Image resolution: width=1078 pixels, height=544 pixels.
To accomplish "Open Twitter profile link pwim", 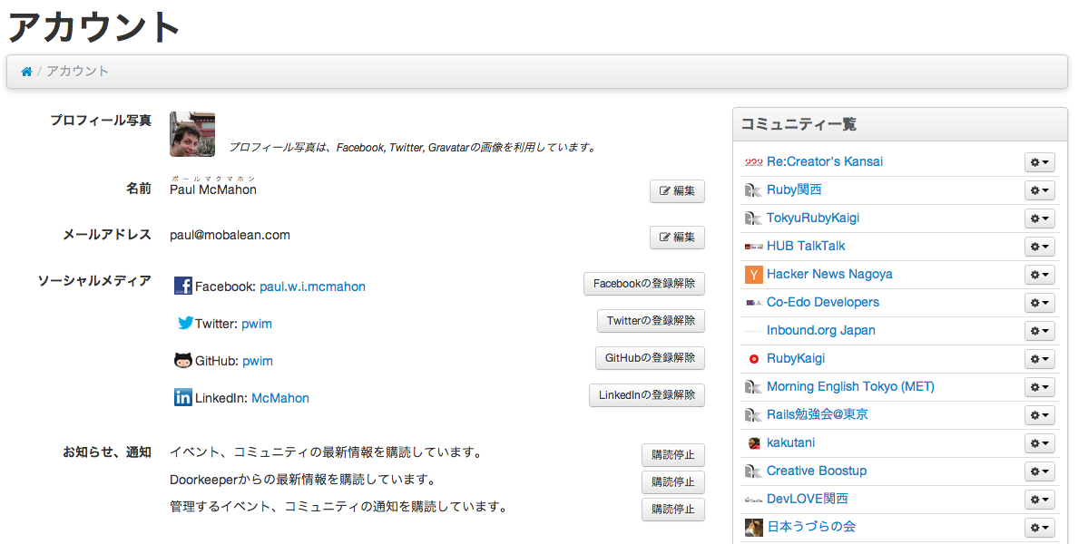I will [257, 324].
